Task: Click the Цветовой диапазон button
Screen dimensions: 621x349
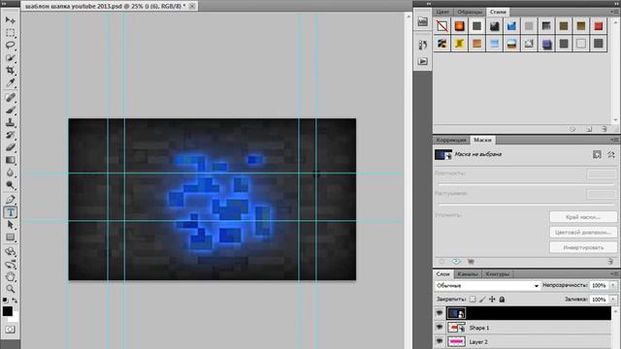Action: (583, 233)
